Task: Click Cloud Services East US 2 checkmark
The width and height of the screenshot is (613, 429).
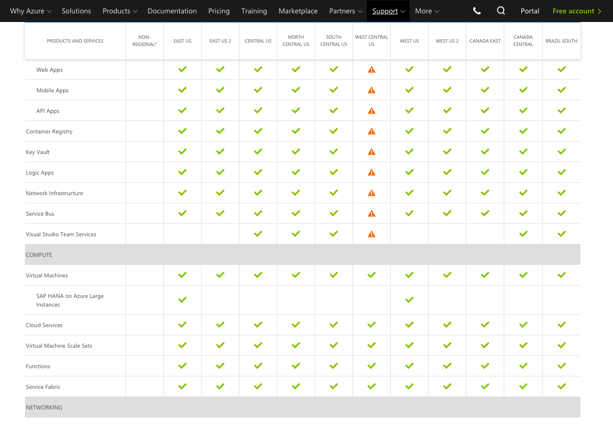Action: click(220, 325)
